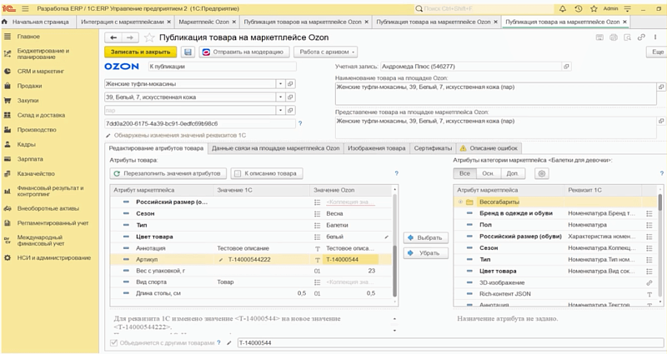This screenshot has width=667, height=354.
Task: Open Закупки section in sidebar
Action: click(28, 101)
